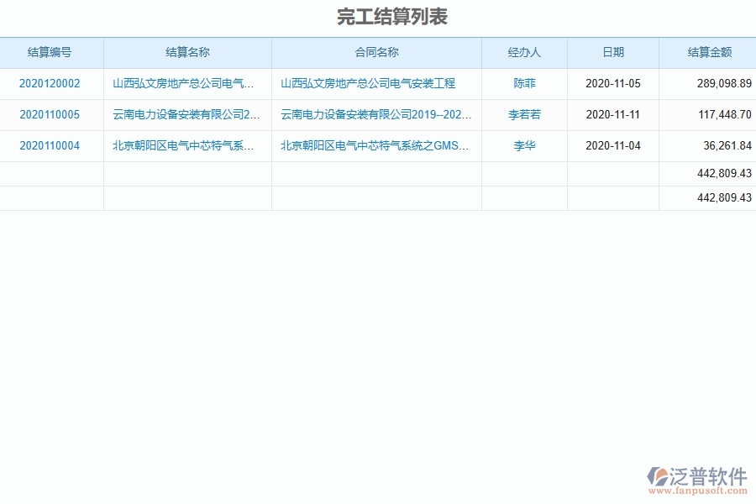Image resolution: width=756 pixels, height=504 pixels.
Task: Open the 云南电力设备安装有限公司 settlement name
Action: [x=186, y=114]
